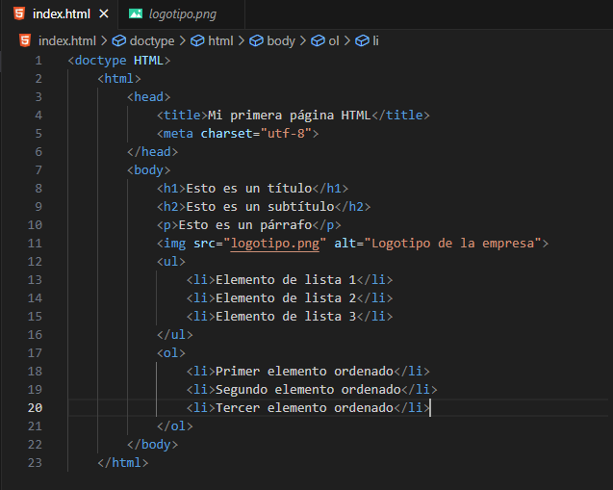
Task: Click 'Logotipo de la empresa' alt value
Action: coord(452,244)
